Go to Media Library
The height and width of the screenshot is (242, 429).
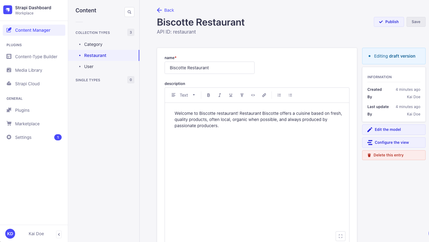29,70
